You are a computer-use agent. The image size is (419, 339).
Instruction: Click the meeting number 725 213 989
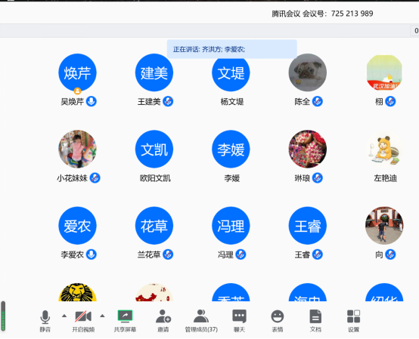[x=352, y=14]
